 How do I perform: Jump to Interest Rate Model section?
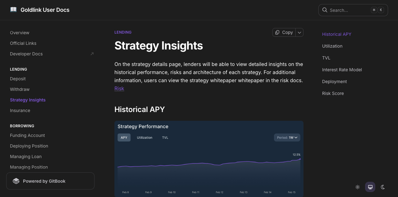tap(342, 70)
